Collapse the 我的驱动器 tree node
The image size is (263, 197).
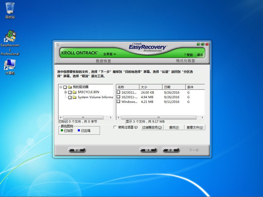[61, 87]
